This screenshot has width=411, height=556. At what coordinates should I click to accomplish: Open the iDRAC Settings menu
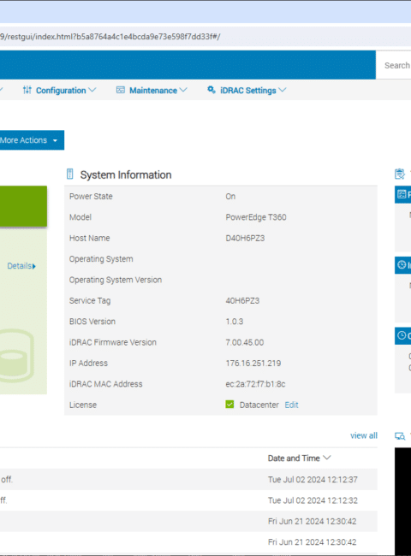point(247,91)
